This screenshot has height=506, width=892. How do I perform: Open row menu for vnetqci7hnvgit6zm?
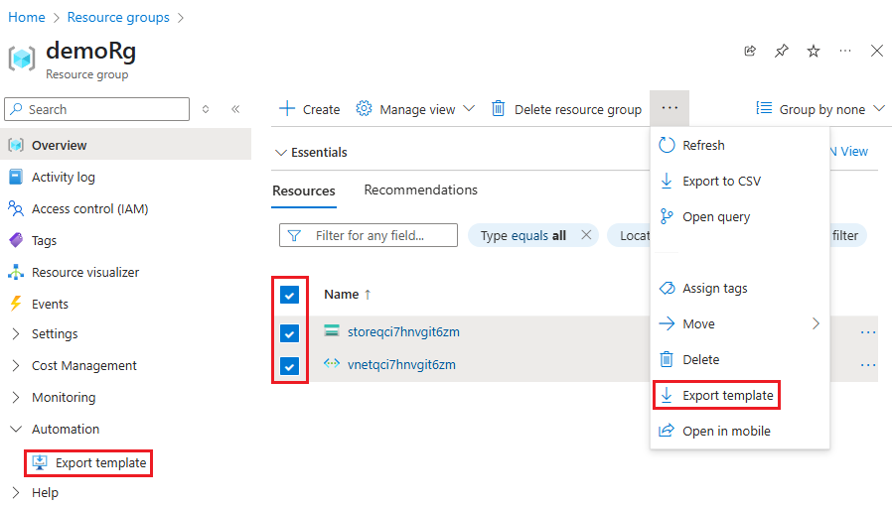tap(867, 365)
